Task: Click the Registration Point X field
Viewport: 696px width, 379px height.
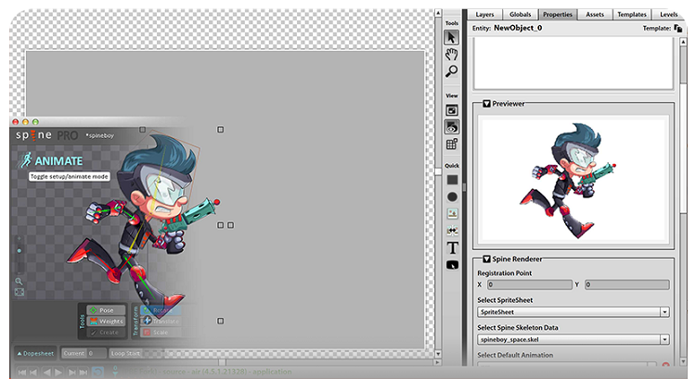Action: 529,284
